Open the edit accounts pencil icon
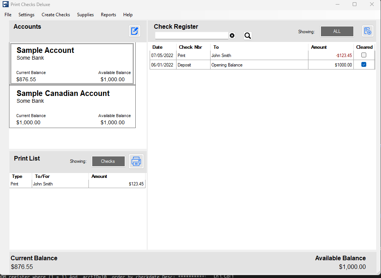This screenshot has height=278, width=381. click(135, 31)
